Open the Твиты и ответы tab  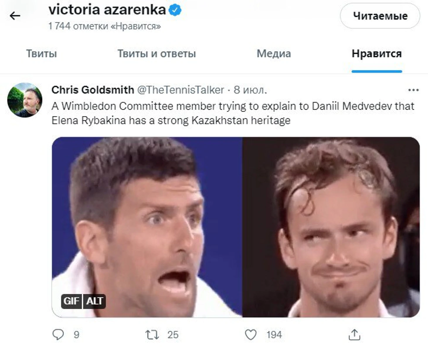157,54
